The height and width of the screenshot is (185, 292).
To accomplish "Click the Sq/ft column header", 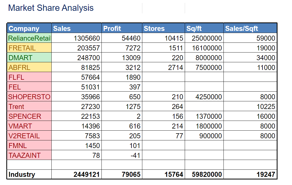I will pyautogui.click(x=204, y=28).
